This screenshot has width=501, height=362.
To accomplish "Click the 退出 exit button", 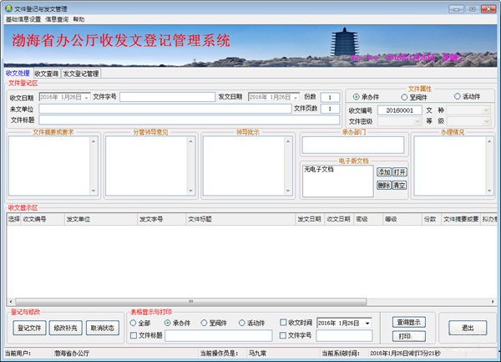I will [468, 328].
